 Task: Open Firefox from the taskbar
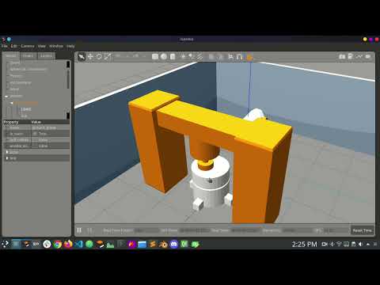click(x=68, y=245)
